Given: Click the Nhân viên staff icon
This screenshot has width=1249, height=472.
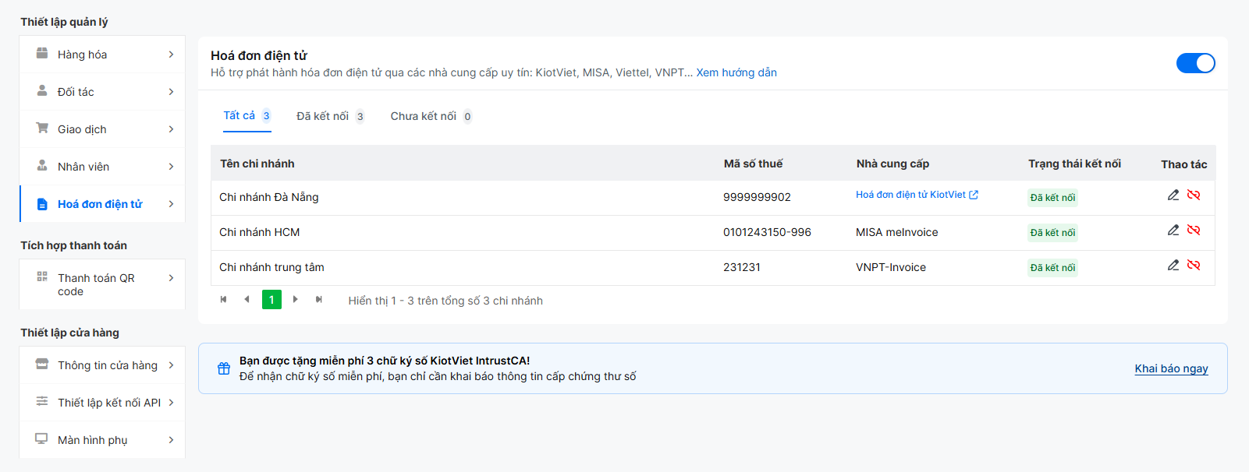Looking at the screenshot, I should (x=42, y=166).
